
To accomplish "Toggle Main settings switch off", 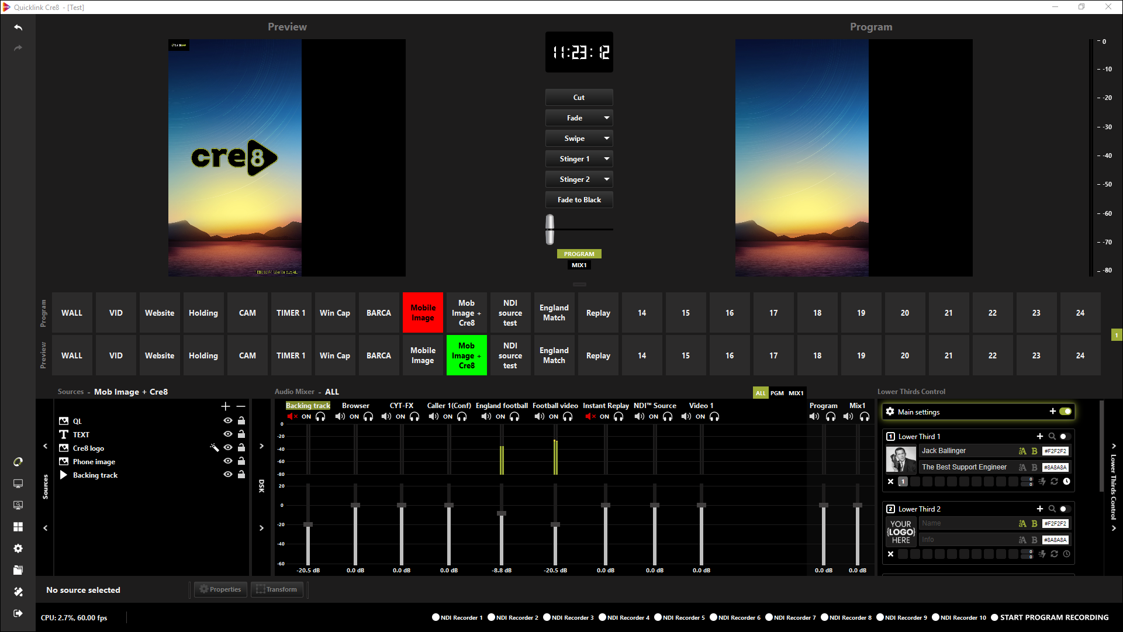I will click(x=1065, y=412).
